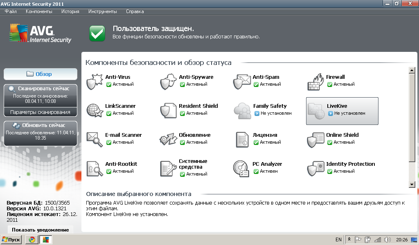
Task: Click the Anti-Spyware component icon
Action: pos(168,82)
